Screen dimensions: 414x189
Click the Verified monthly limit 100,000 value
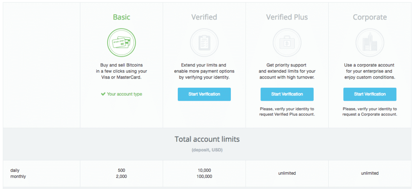(204, 176)
